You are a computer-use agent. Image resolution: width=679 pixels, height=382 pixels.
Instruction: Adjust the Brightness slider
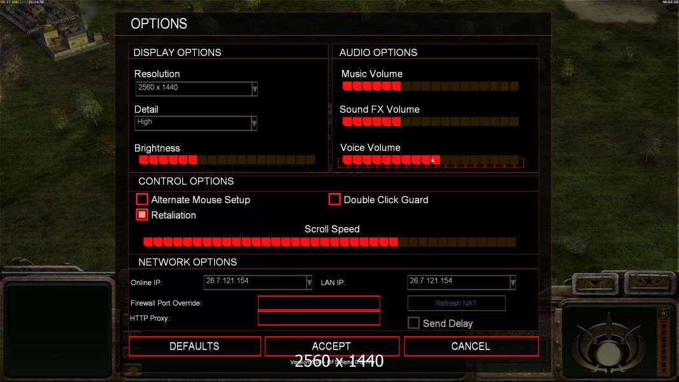pyautogui.click(x=227, y=160)
